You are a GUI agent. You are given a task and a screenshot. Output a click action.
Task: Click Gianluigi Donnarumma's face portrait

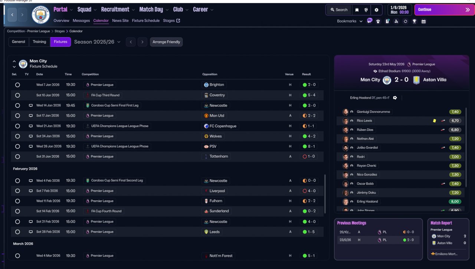coord(346,112)
